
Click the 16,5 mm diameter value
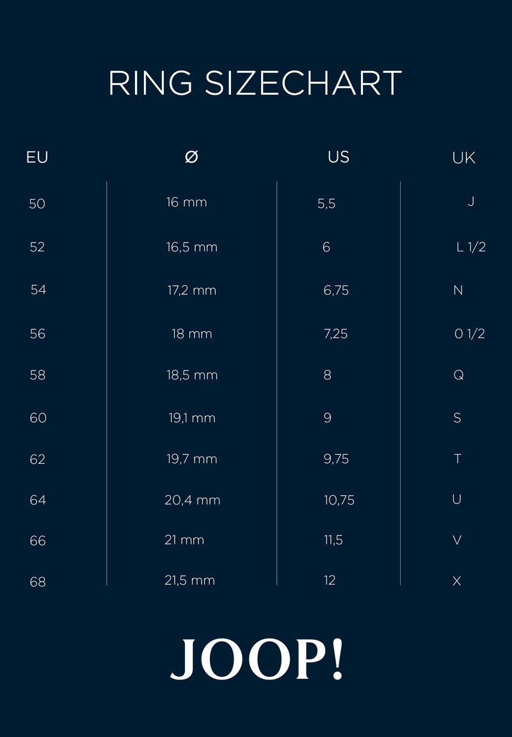click(x=192, y=247)
